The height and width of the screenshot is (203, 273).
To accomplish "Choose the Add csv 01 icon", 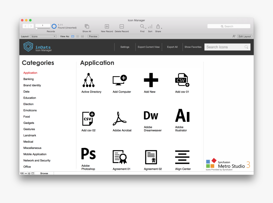I will [x=182, y=80].
